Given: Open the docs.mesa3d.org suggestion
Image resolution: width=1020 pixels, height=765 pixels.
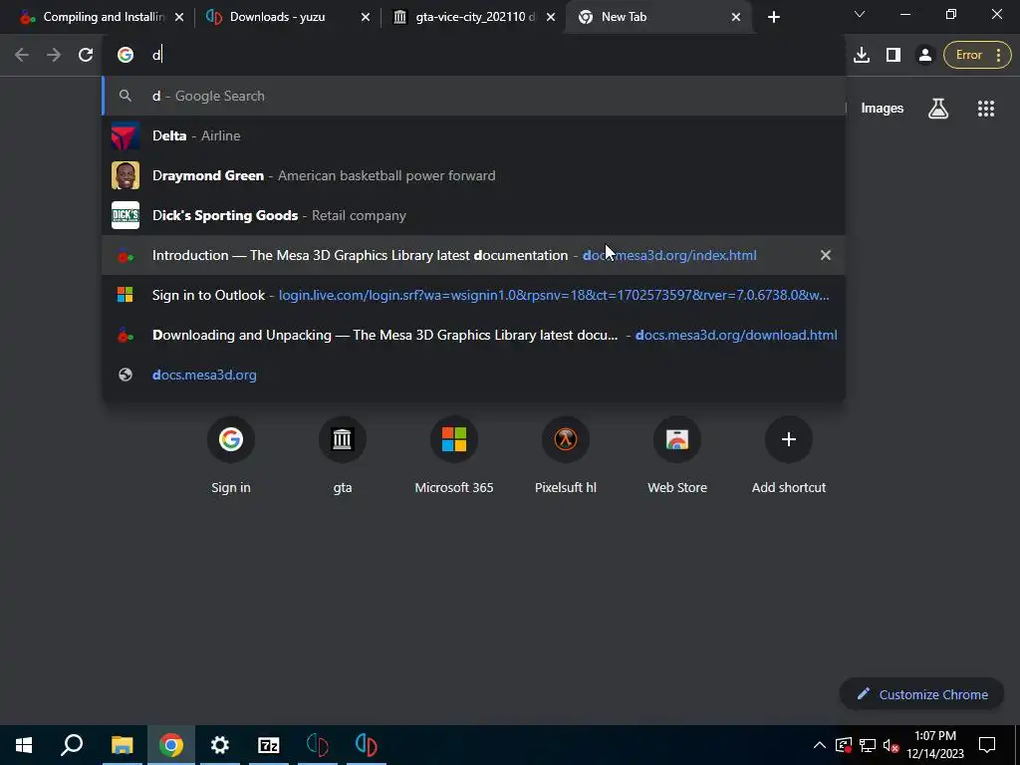Looking at the screenshot, I should [x=473, y=375].
